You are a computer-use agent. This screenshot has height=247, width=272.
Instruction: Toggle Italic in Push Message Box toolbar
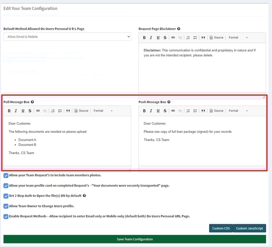[151, 111]
